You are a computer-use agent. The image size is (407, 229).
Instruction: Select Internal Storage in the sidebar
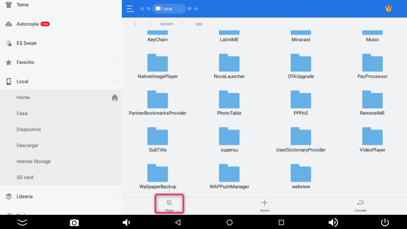click(x=34, y=161)
